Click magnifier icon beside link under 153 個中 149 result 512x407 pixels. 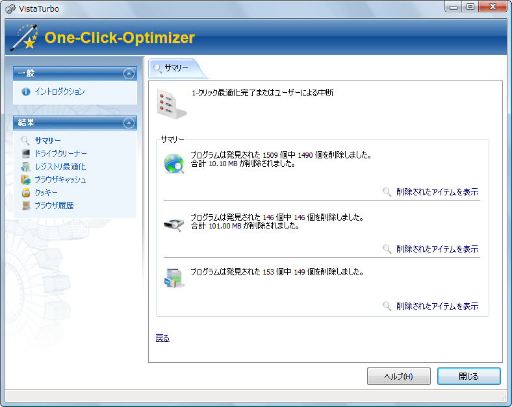coord(387,306)
